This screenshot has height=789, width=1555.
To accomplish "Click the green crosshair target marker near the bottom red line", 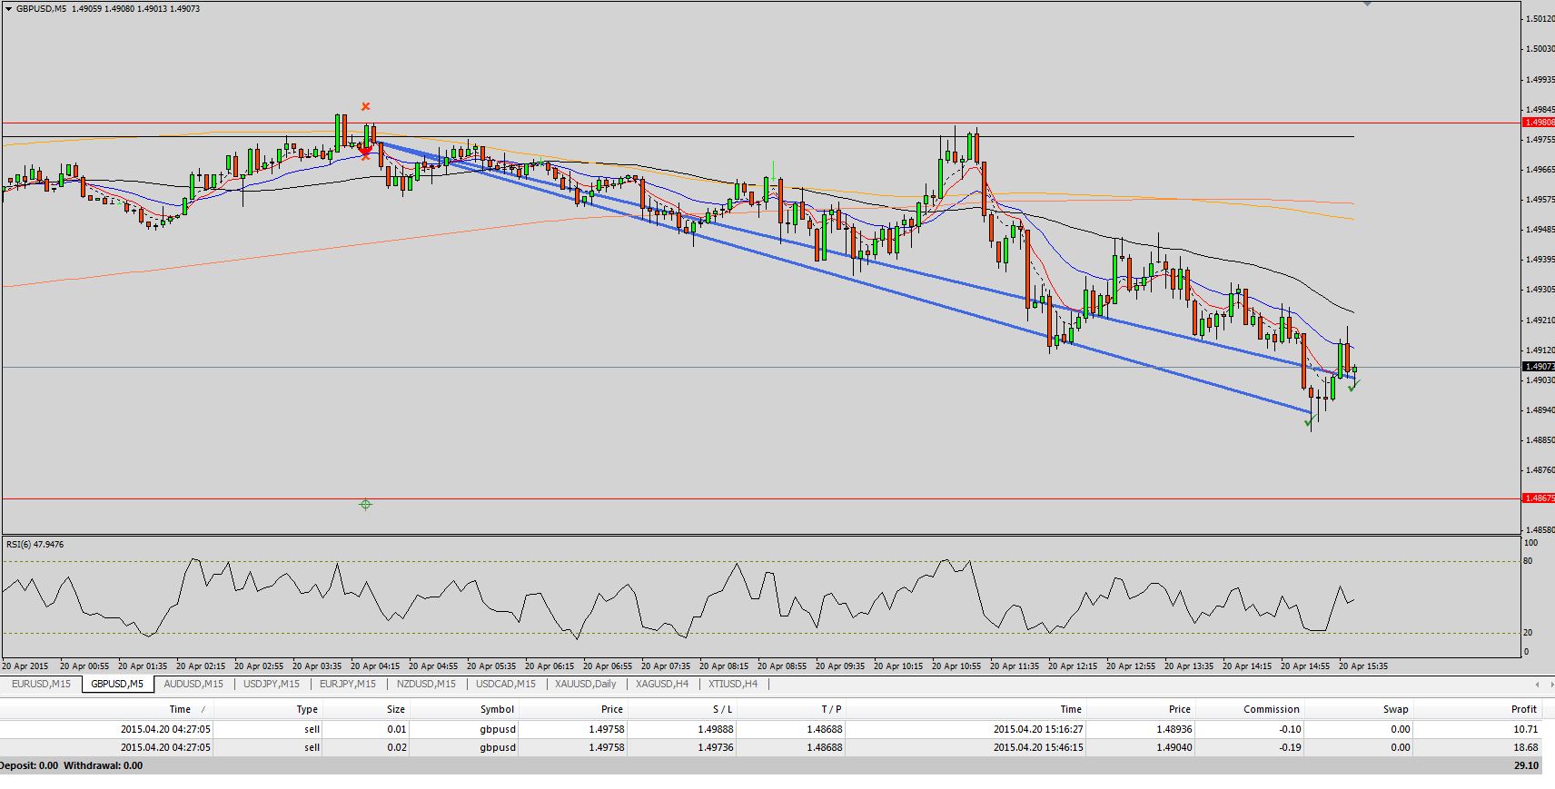I will [365, 504].
